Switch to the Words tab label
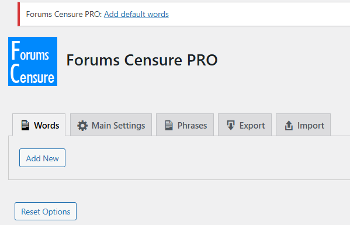 click(46, 126)
